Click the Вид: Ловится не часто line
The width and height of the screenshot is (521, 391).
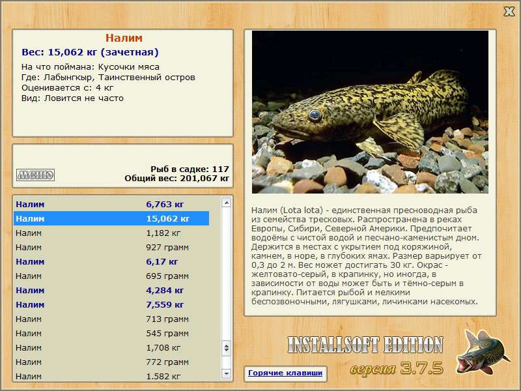(72, 98)
